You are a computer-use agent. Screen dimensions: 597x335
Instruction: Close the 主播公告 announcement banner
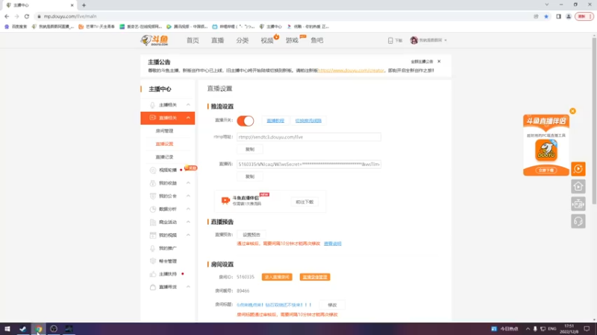[x=439, y=61]
